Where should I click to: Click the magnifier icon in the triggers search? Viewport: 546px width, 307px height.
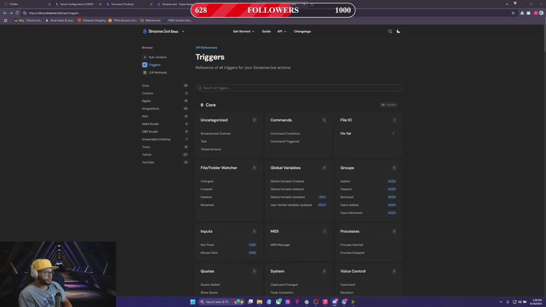(200, 88)
